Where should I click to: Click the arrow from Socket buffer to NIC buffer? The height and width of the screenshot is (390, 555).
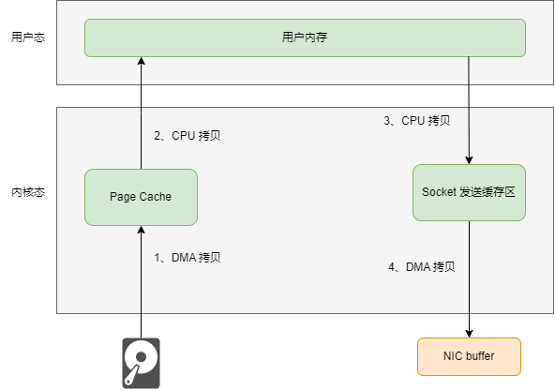[469, 279]
